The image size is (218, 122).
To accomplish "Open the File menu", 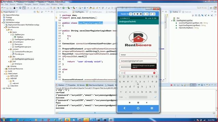I will [x=2, y=4].
